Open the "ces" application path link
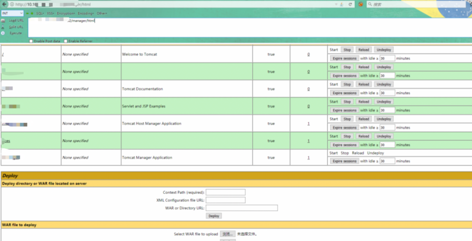 [7, 141]
